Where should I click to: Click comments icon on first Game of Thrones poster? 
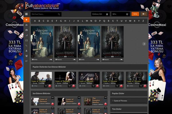[74, 60]
